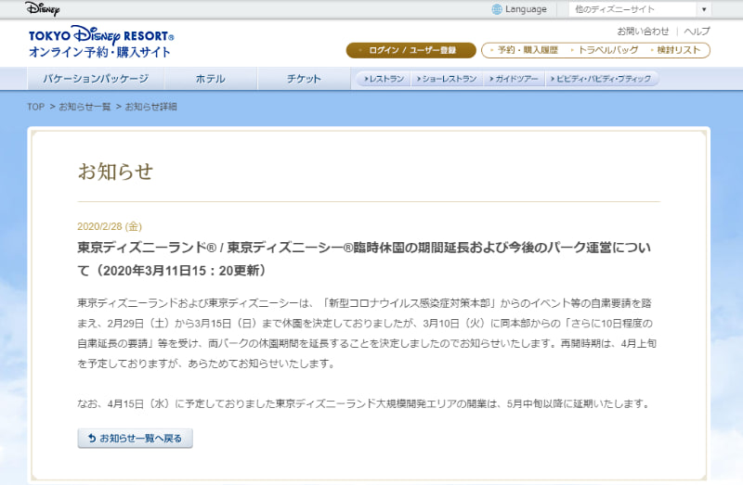Open the 他のディズニーサイト dropdown

(x=640, y=9)
